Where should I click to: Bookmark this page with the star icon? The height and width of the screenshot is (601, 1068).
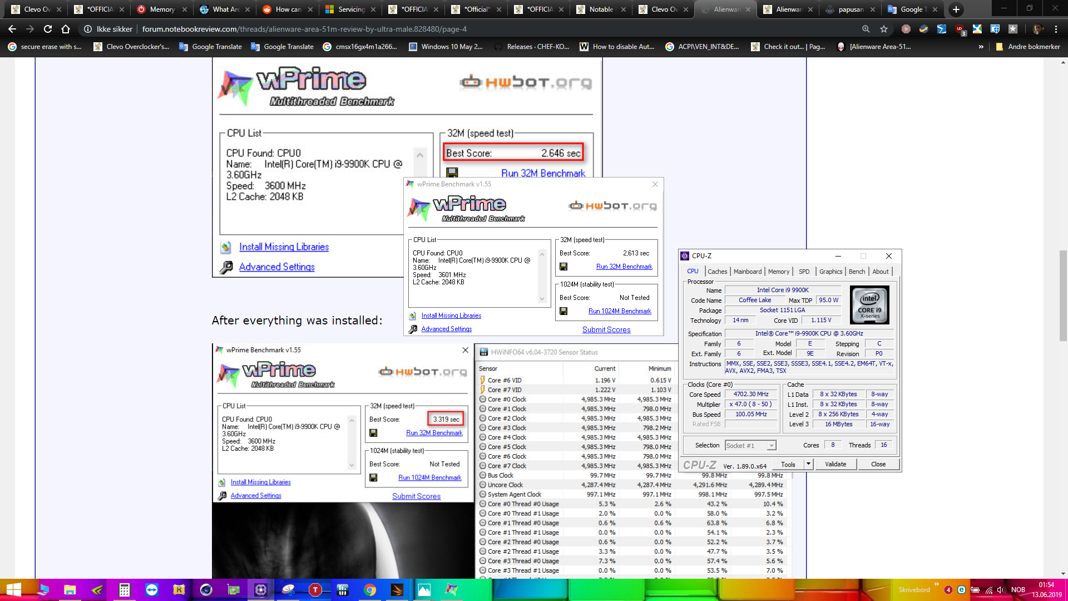(884, 29)
